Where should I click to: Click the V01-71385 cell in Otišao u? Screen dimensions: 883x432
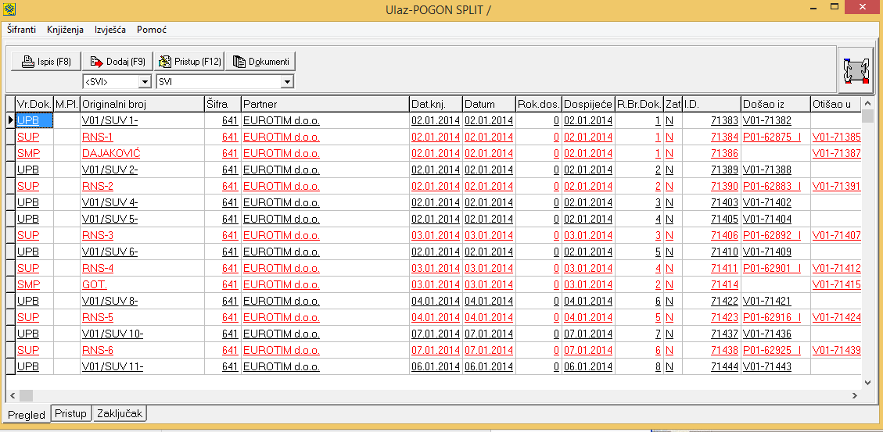[x=836, y=137]
